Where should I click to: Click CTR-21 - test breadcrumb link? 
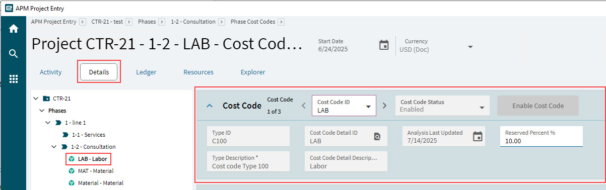click(107, 22)
